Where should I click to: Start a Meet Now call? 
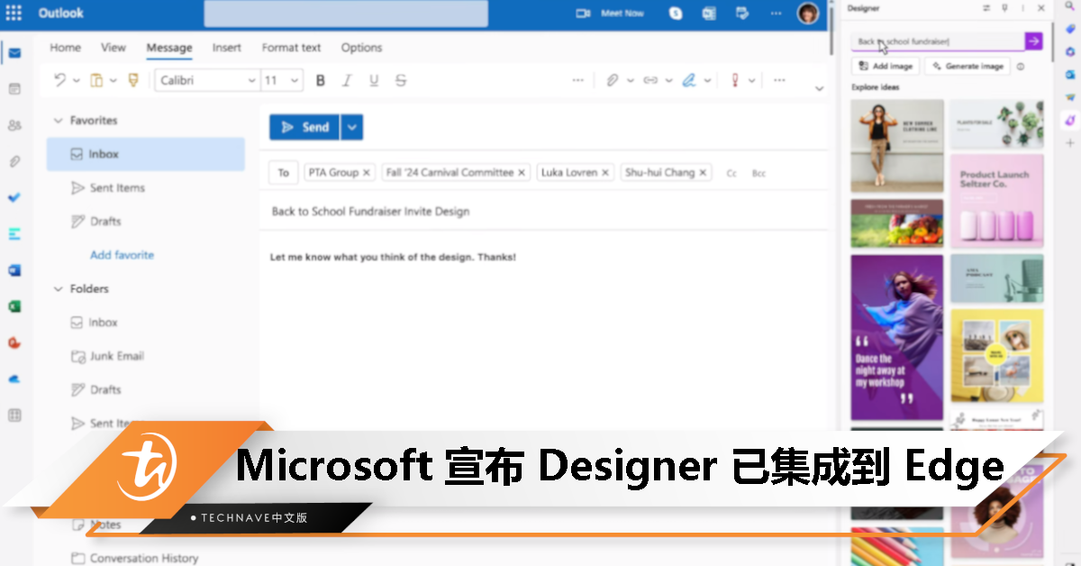611,14
